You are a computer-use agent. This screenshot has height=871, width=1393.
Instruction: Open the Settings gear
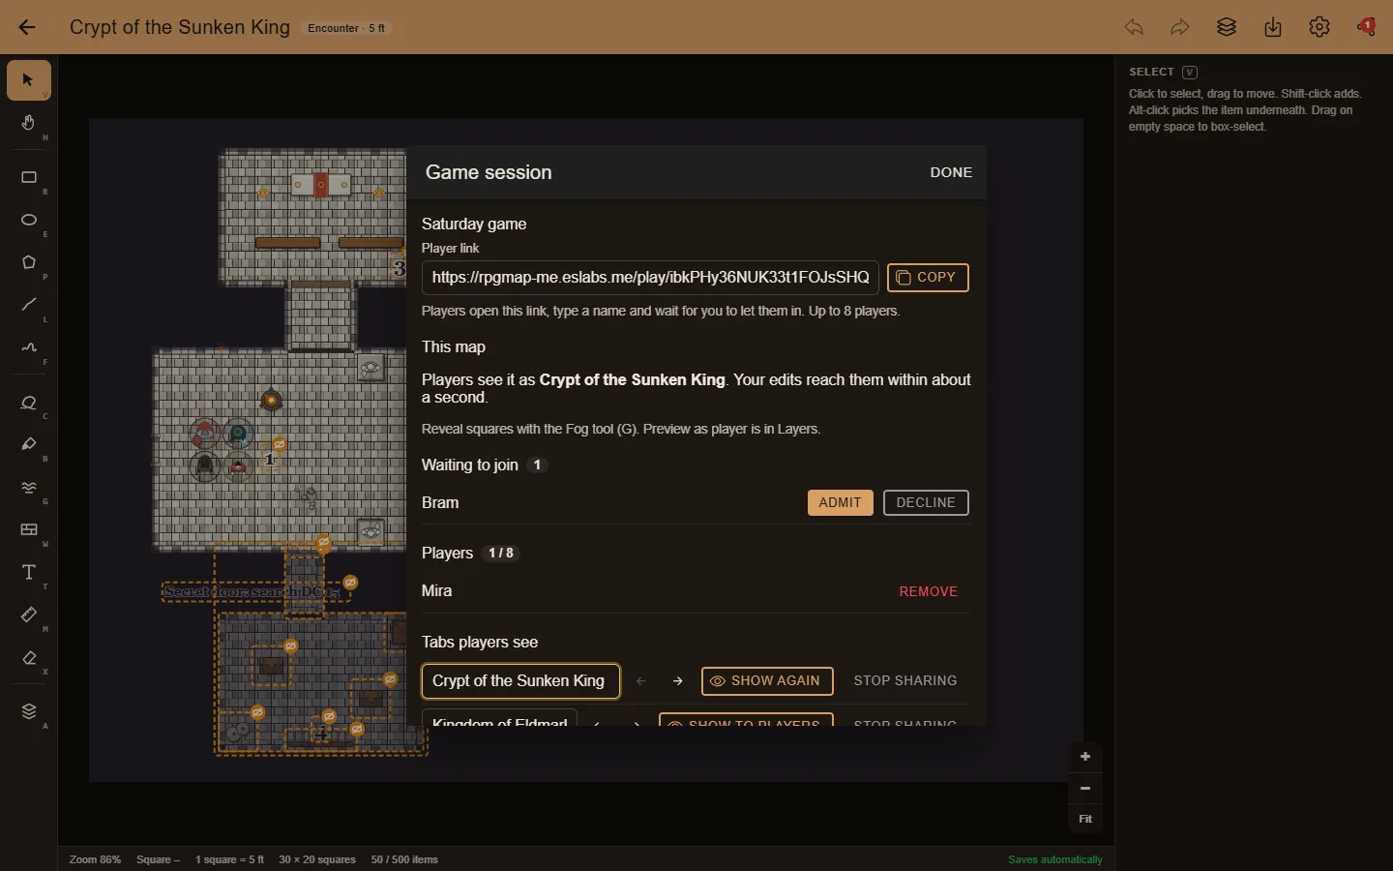[x=1319, y=27]
